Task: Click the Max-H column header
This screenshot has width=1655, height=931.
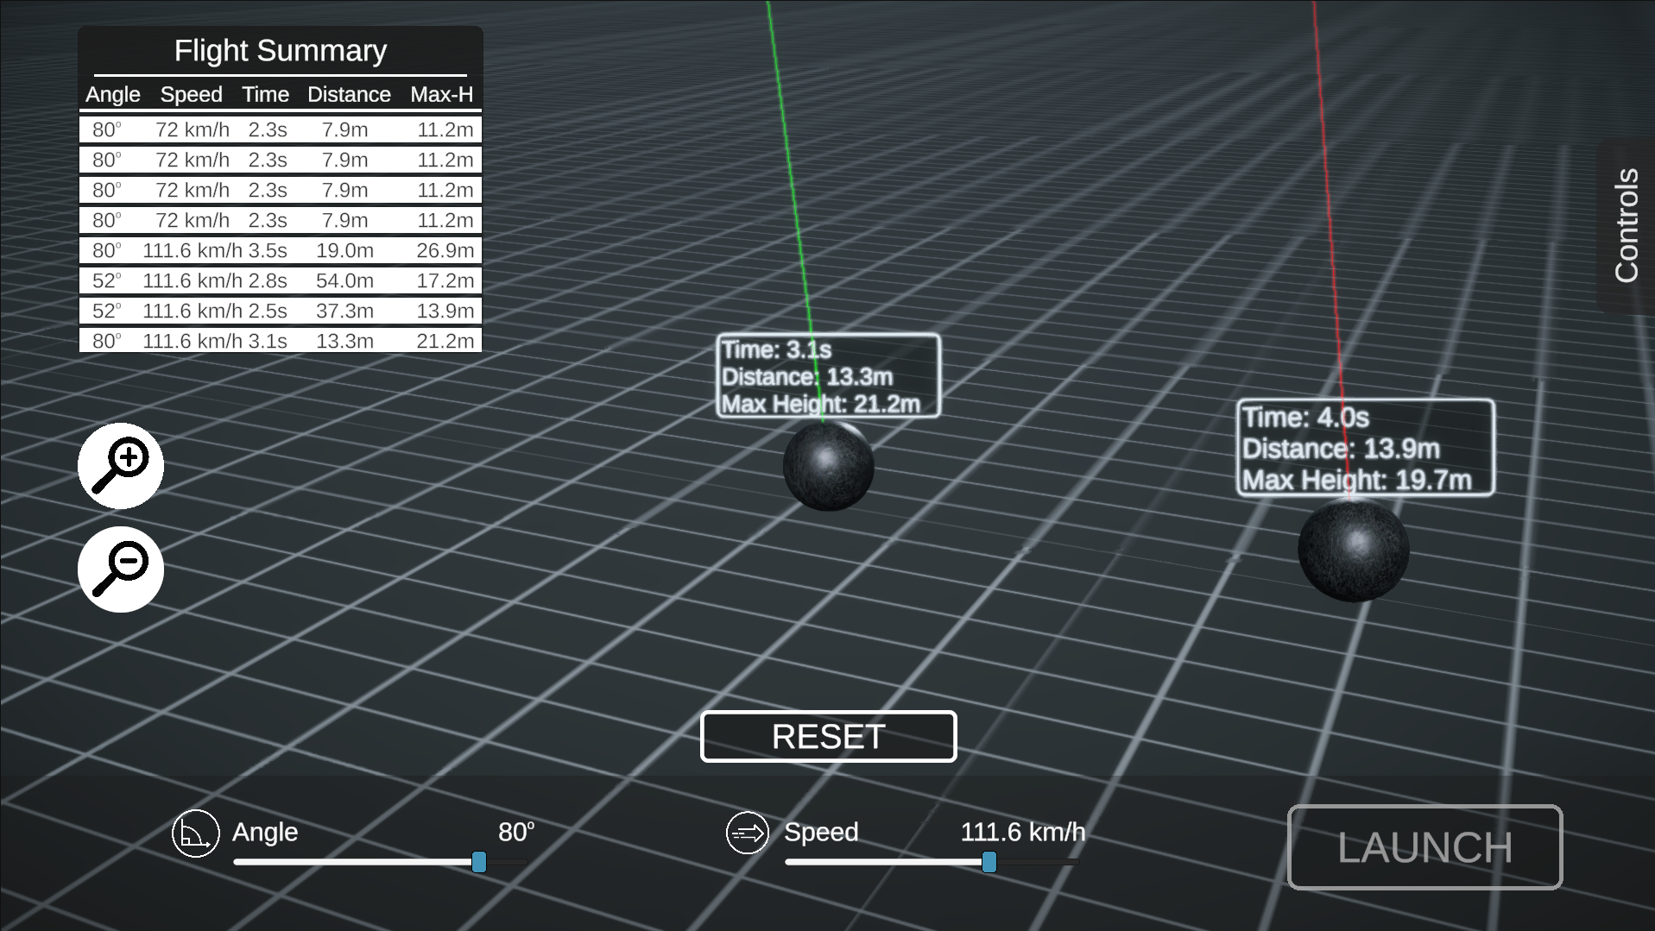Action: [442, 94]
